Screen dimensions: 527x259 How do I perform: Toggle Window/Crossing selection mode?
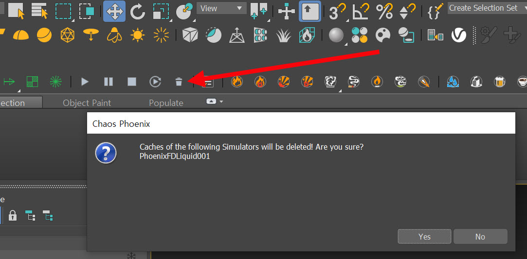[x=87, y=11]
